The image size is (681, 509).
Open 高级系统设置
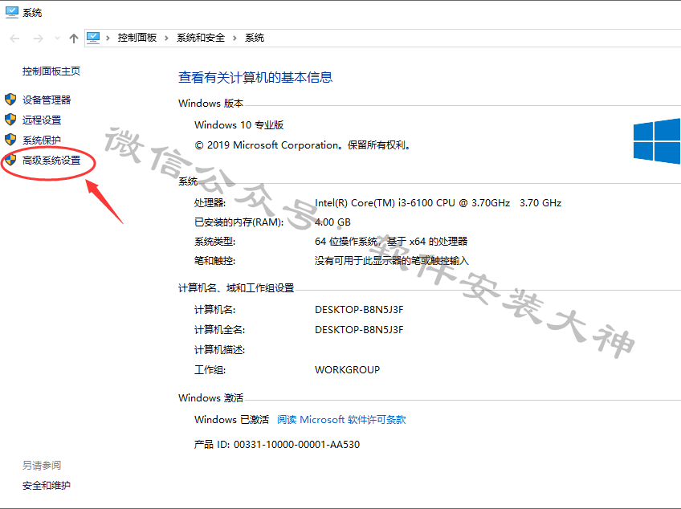[x=51, y=161]
